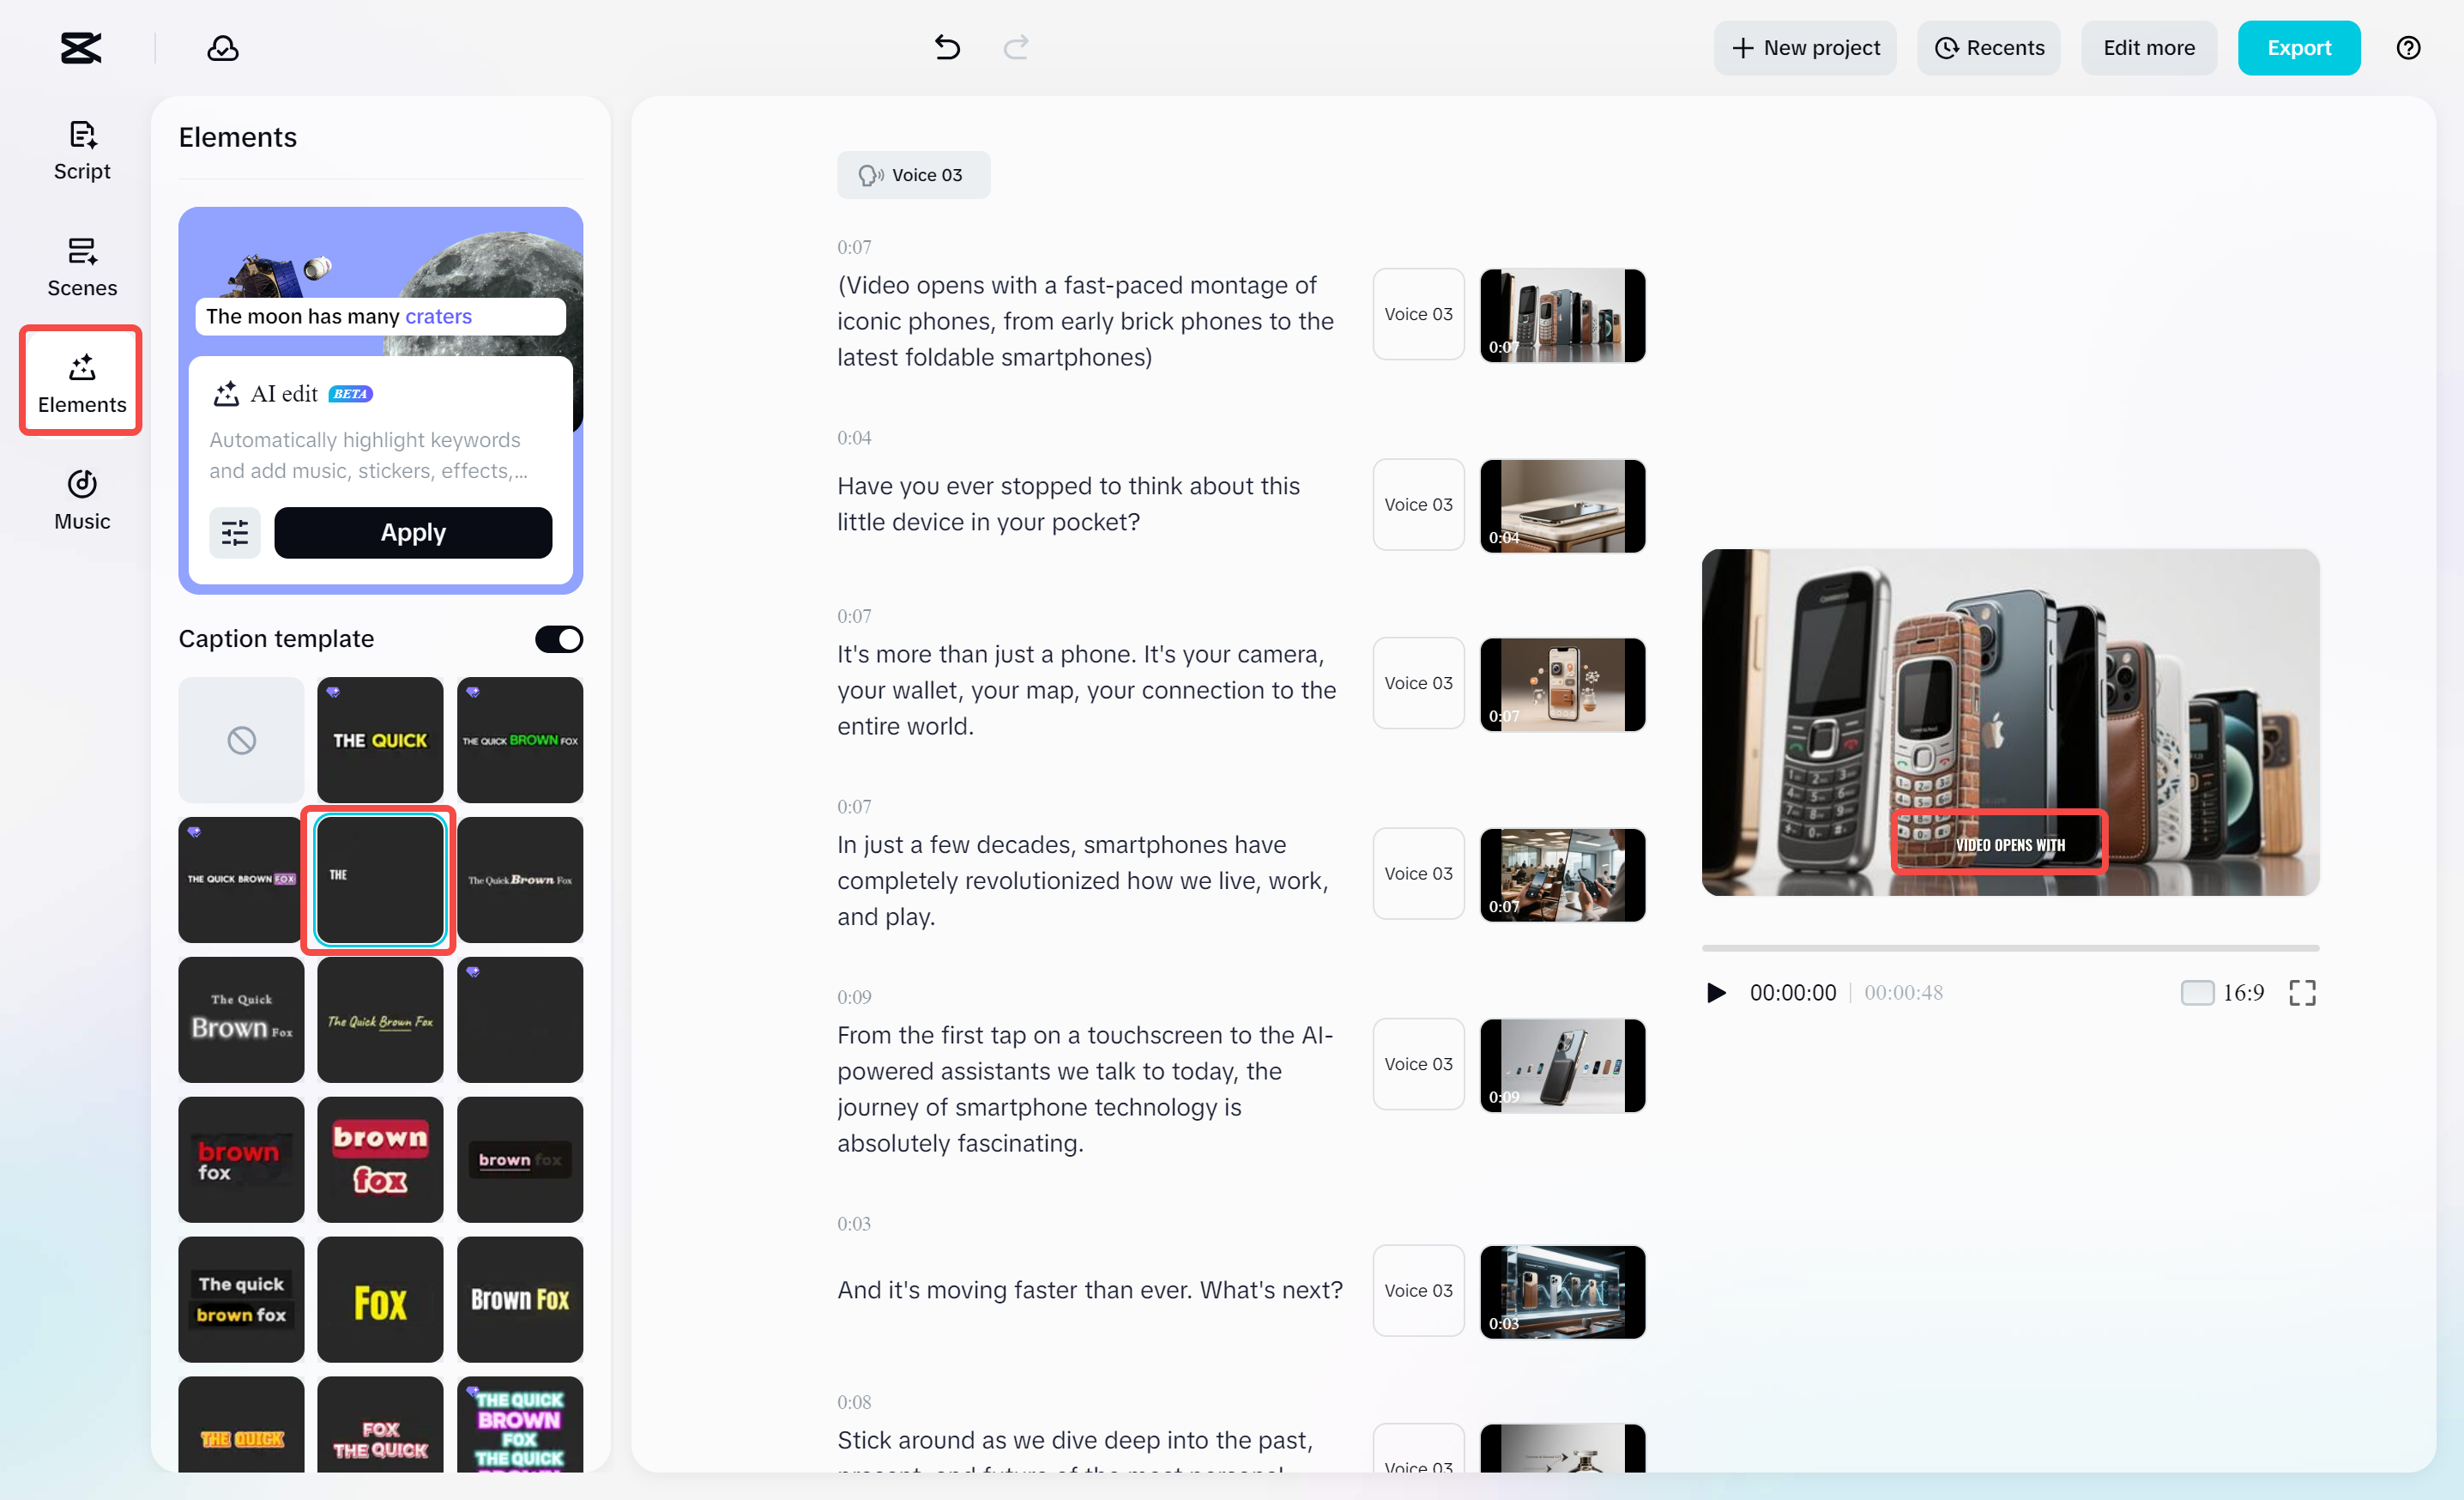Click the undo arrow icon

click(946, 47)
